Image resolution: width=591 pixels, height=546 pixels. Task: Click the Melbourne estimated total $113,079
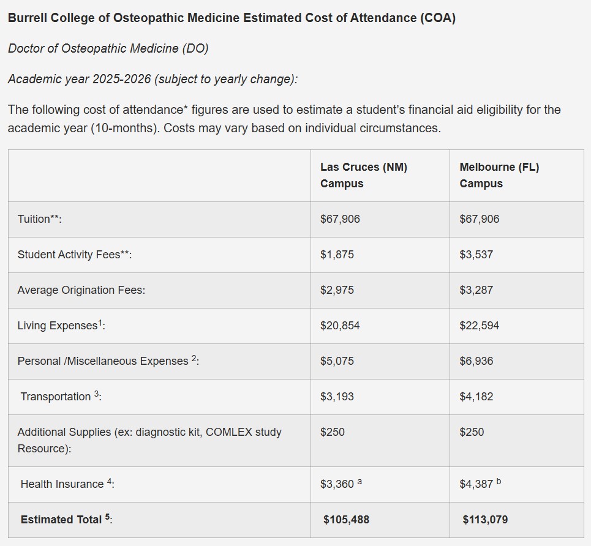click(x=485, y=520)
